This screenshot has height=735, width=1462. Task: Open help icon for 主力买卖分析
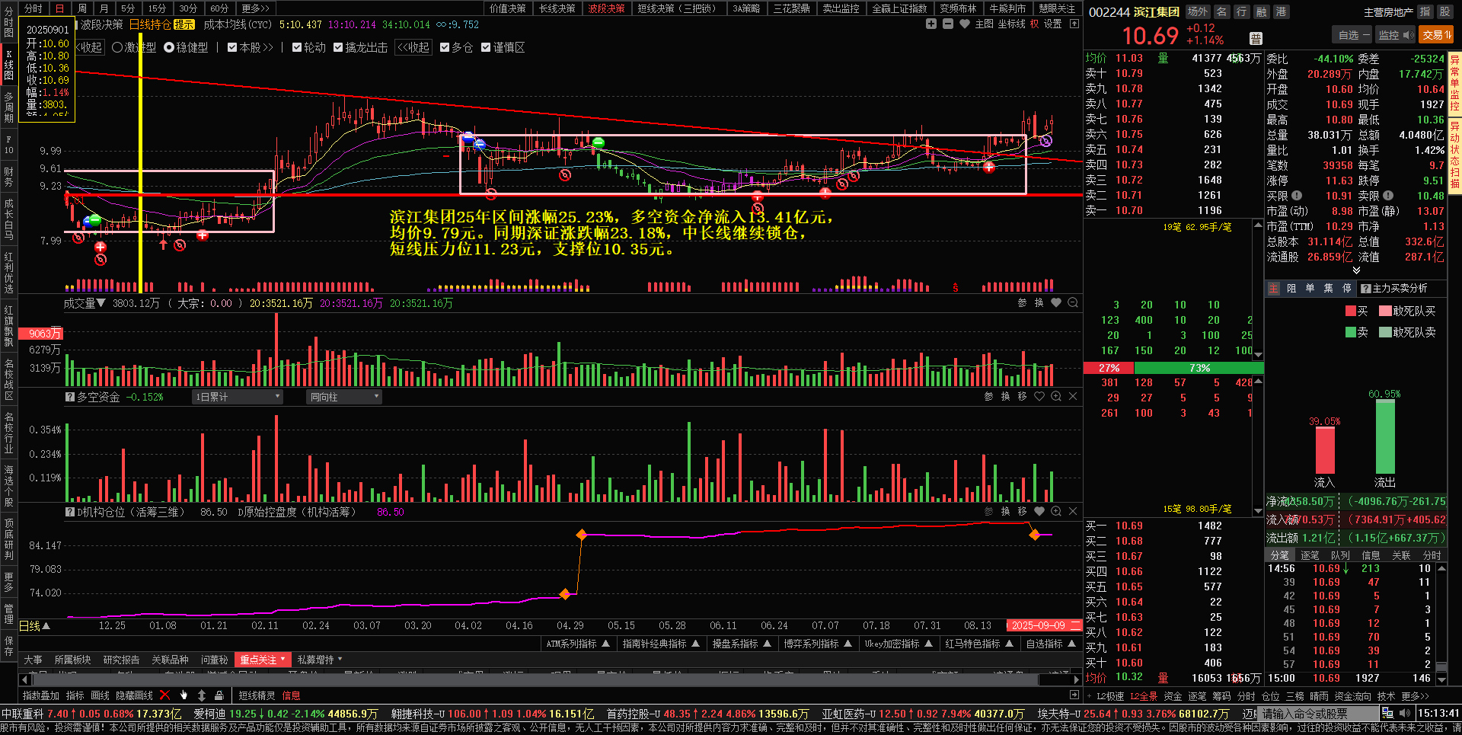[x=1366, y=289]
